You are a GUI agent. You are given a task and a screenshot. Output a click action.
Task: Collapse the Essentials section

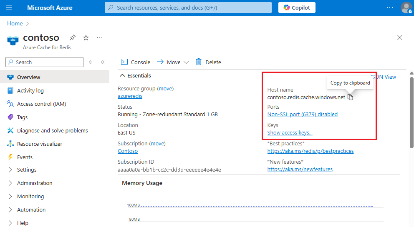(x=136, y=76)
